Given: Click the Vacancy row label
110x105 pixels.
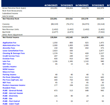Looking at the screenshot, I should click(x=6, y=24).
